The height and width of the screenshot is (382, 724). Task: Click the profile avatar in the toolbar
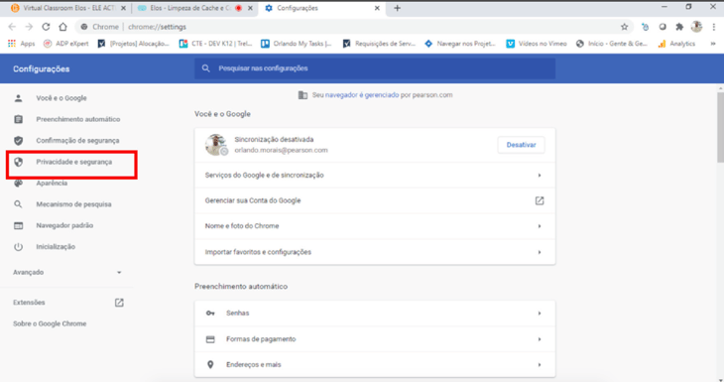pos(696,27)
